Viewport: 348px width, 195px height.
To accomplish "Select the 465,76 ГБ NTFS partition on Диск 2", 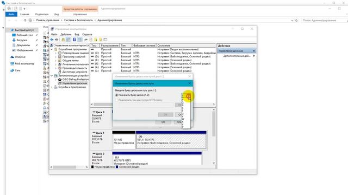I will click(157, 158).
